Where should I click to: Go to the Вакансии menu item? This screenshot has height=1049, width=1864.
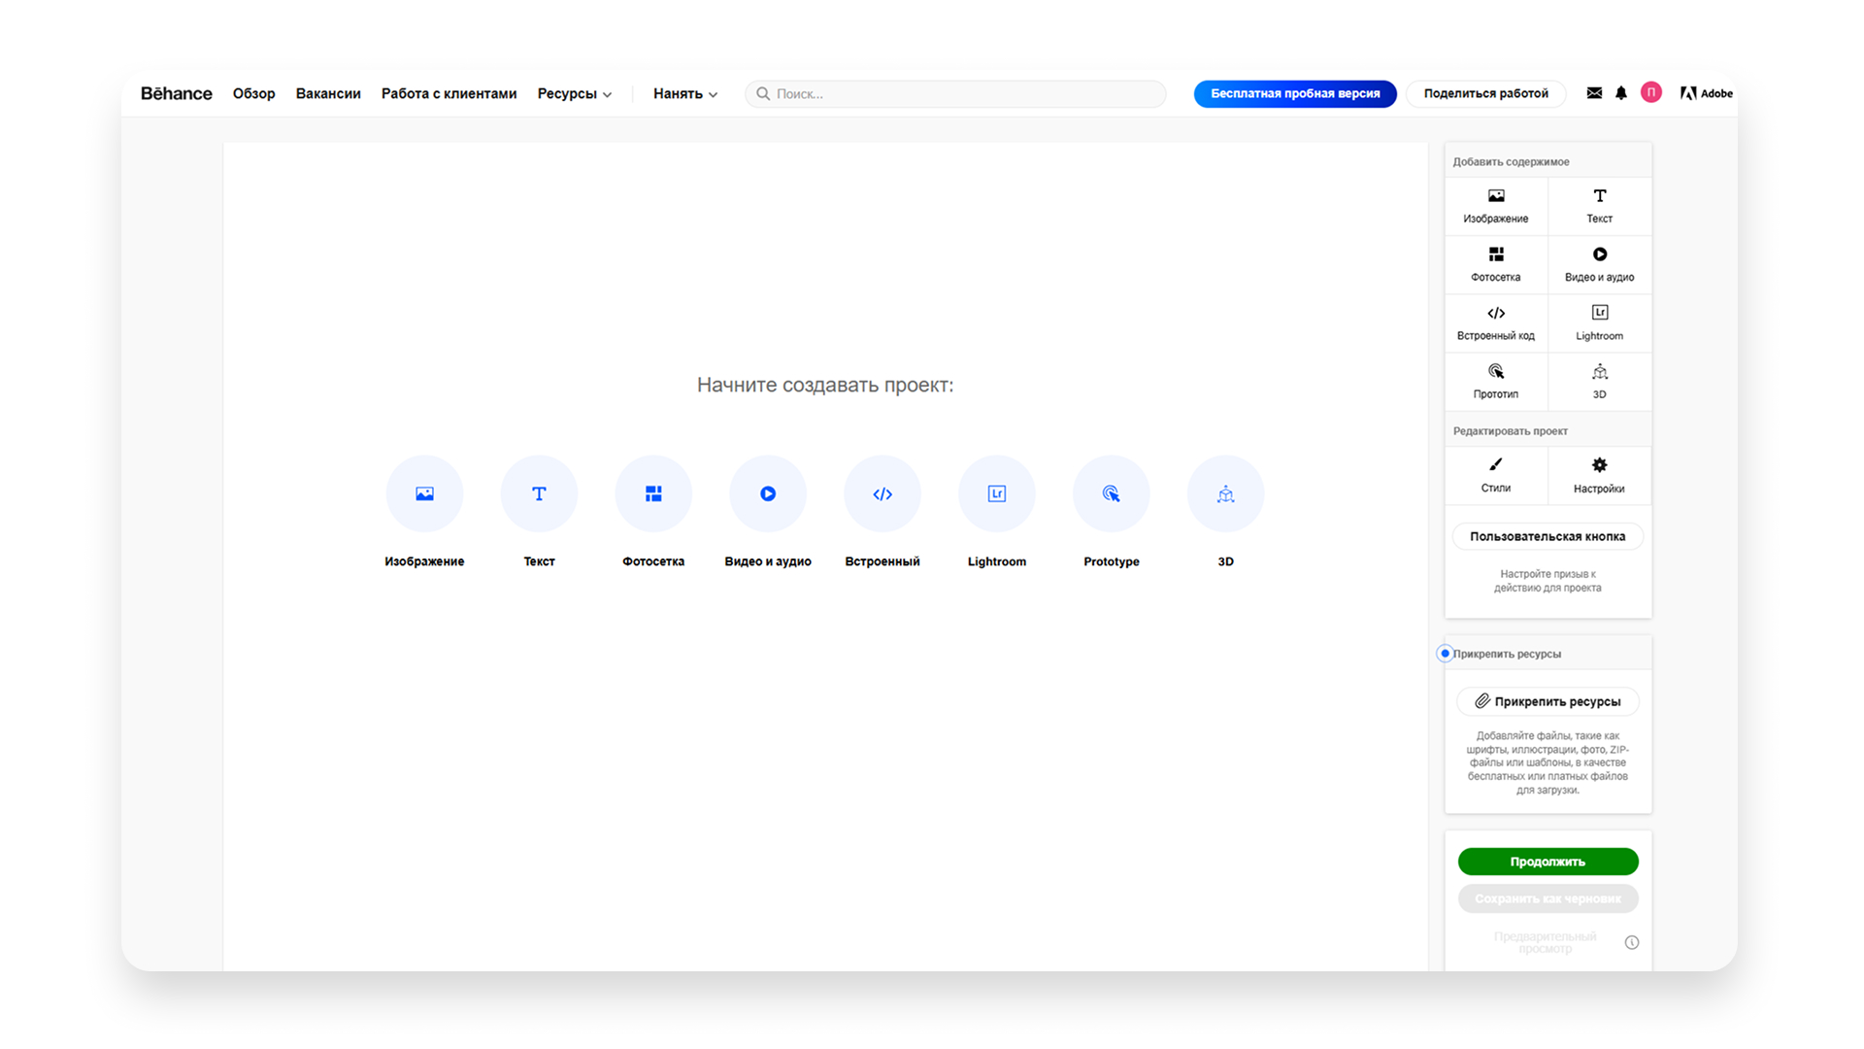coord(328,93)
